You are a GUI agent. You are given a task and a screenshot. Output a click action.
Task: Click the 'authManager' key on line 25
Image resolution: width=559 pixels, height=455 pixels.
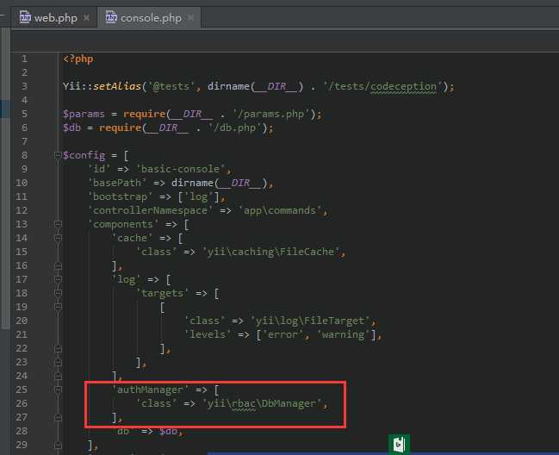[150, 390]
